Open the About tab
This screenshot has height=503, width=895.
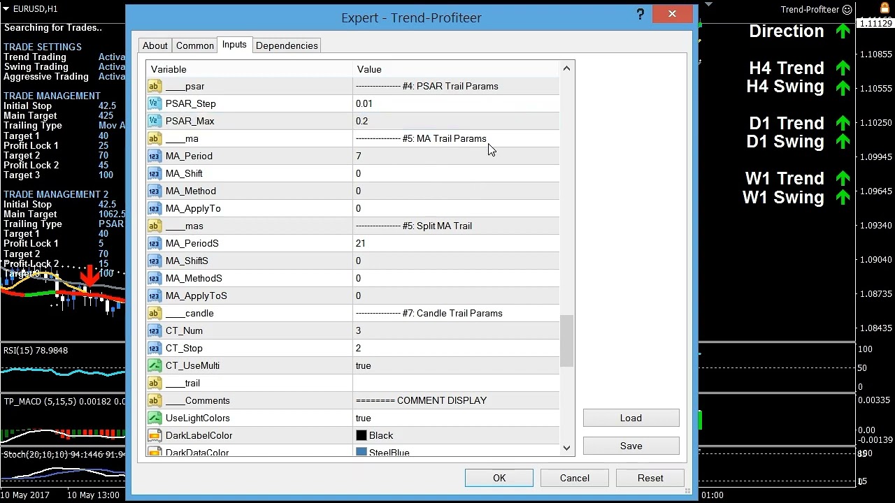point(155,45)
